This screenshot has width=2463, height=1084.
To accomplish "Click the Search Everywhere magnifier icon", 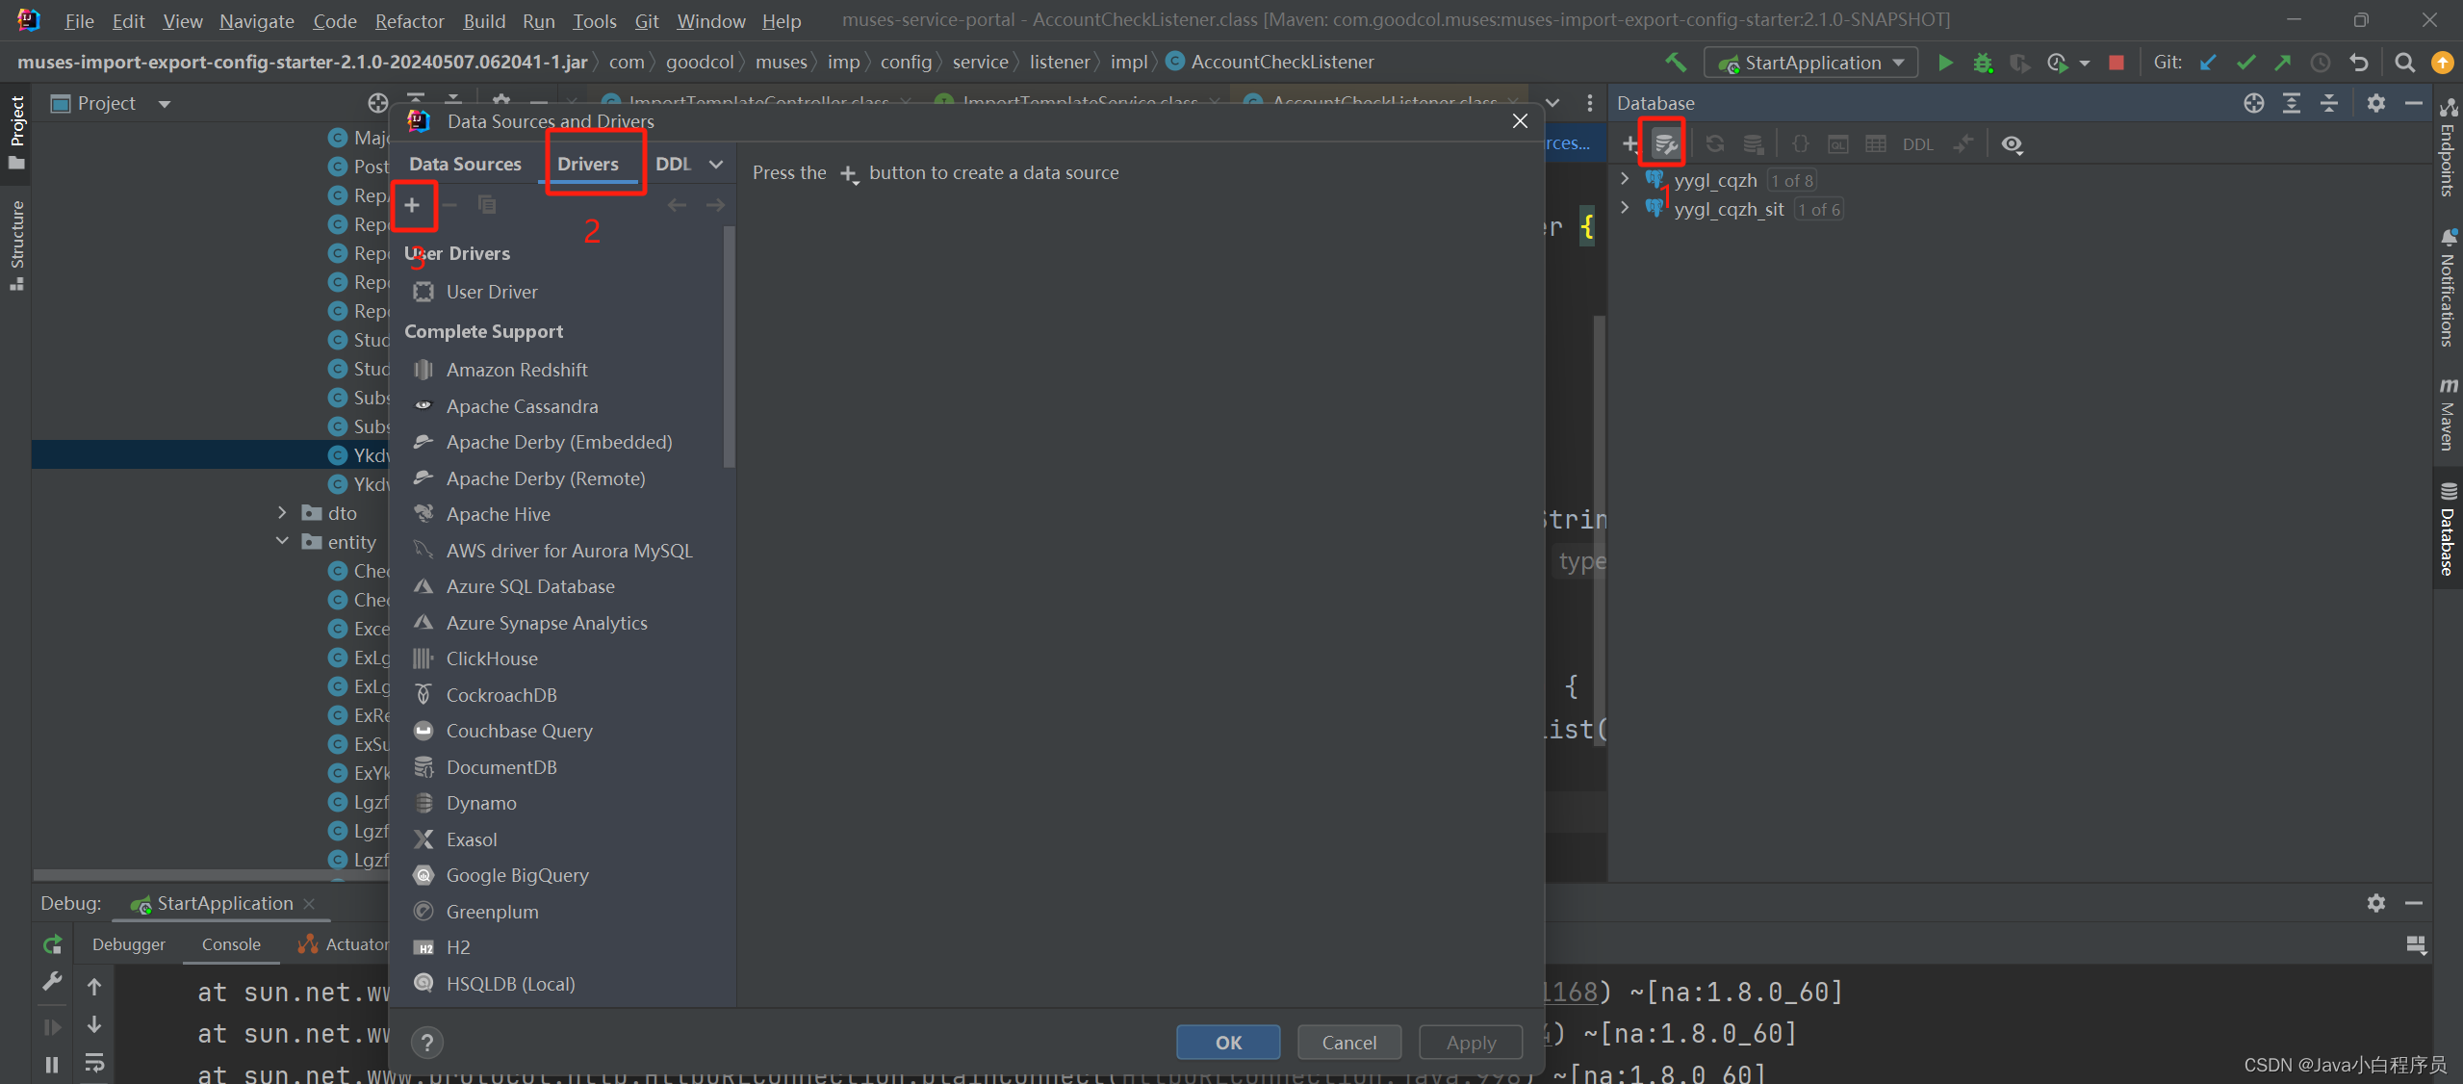I will [x=2404, y=63].
